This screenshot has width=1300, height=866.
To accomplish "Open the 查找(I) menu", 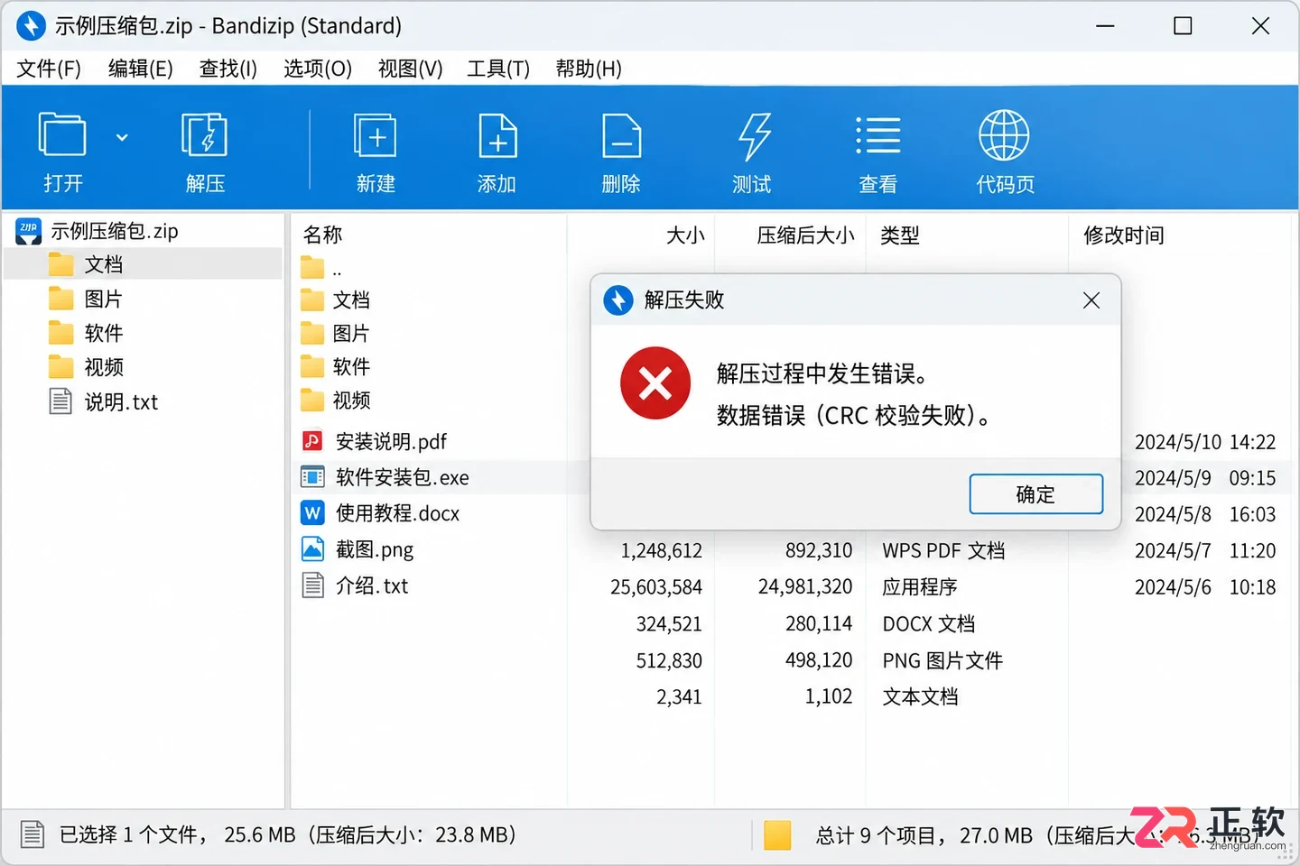I will coord(227,69).
